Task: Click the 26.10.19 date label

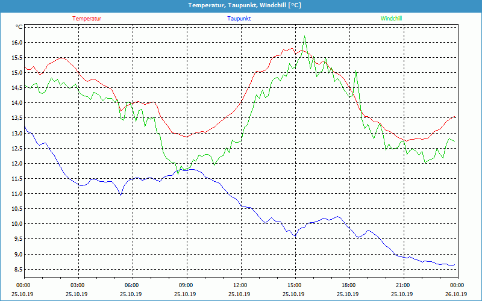Action: (x=456, y=294)
